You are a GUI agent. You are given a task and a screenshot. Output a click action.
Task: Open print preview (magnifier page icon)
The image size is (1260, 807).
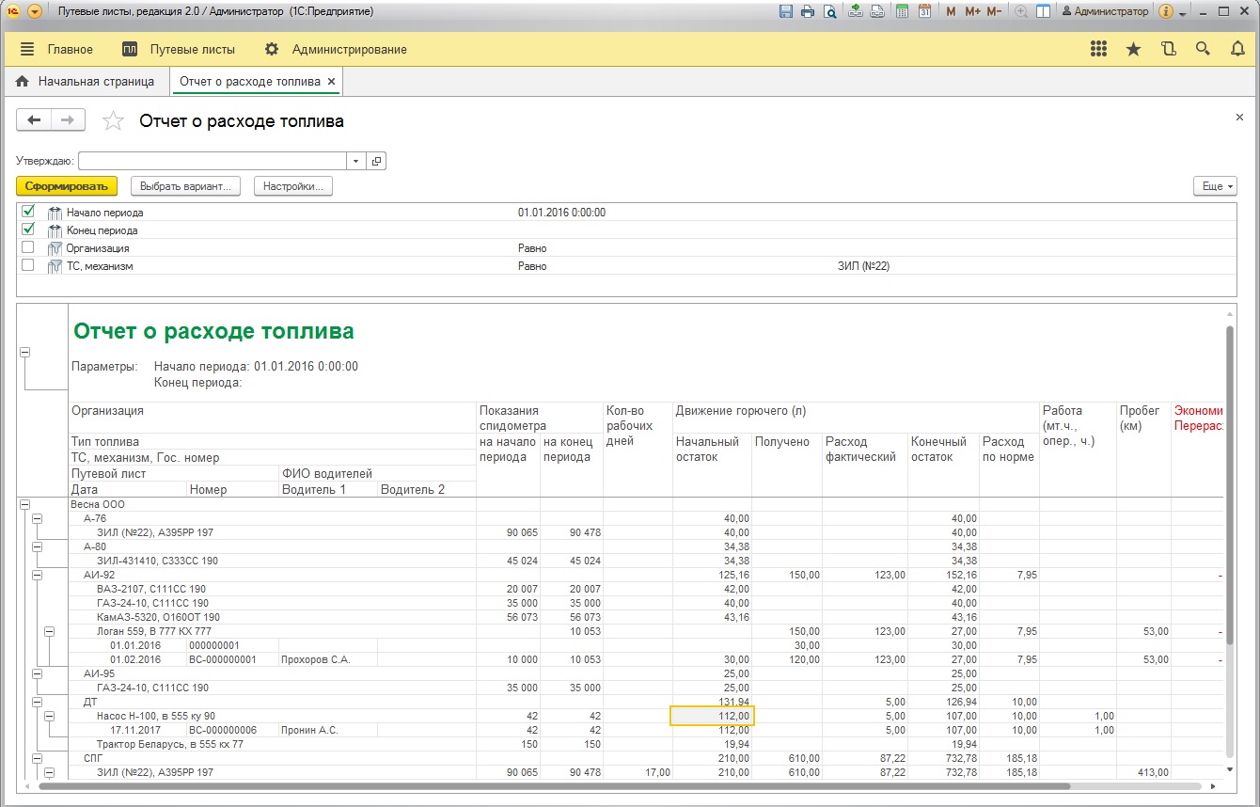click(829, 11)
